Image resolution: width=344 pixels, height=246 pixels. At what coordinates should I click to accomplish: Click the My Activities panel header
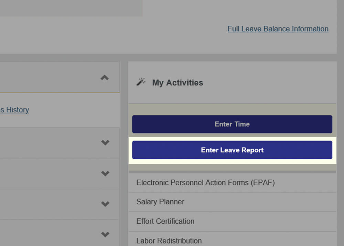tap(178, 83)
